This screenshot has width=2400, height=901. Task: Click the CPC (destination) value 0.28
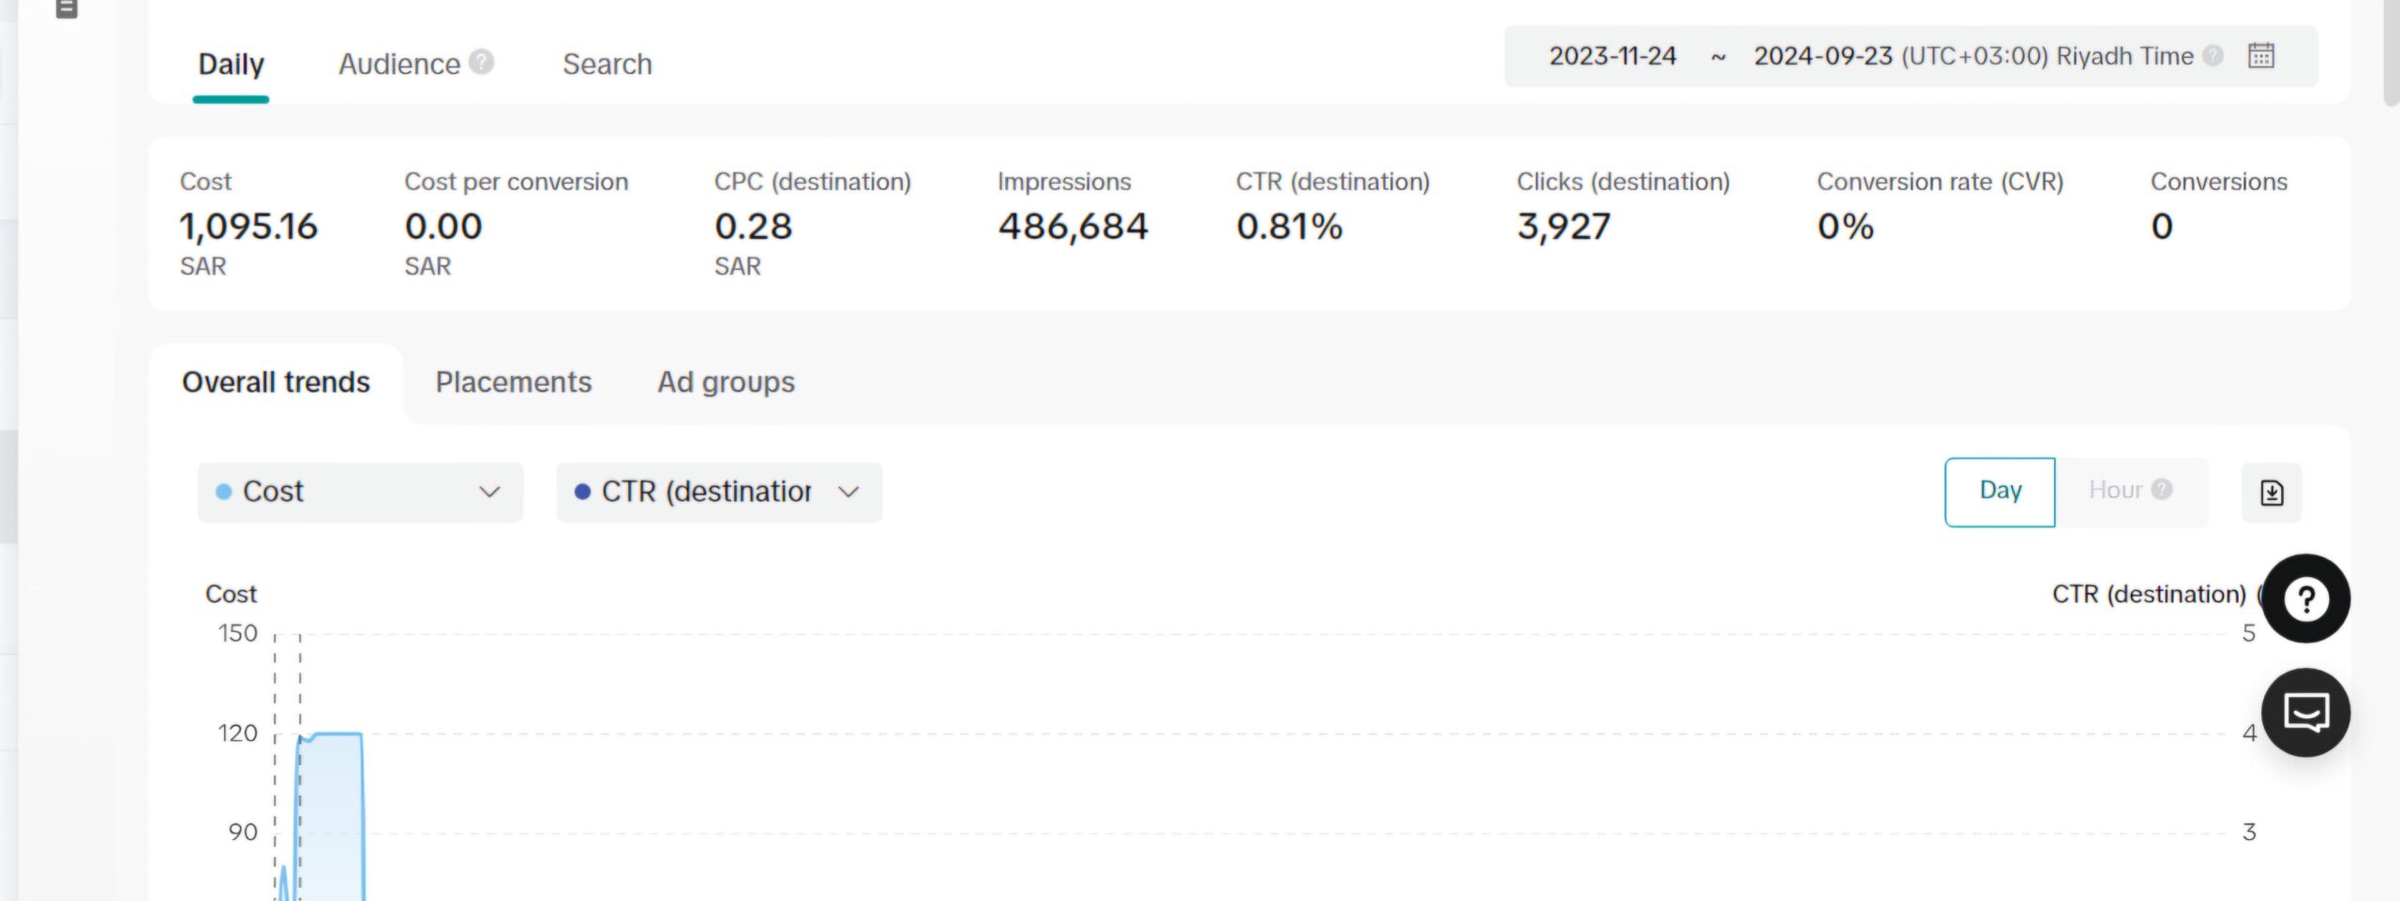coord(753,226)
